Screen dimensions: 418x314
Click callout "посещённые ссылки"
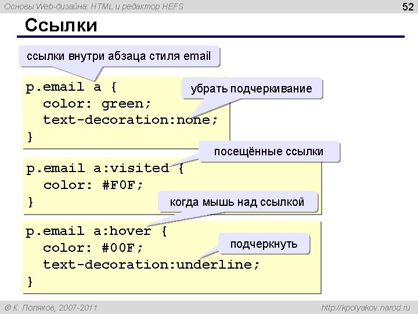click(269, 151)
